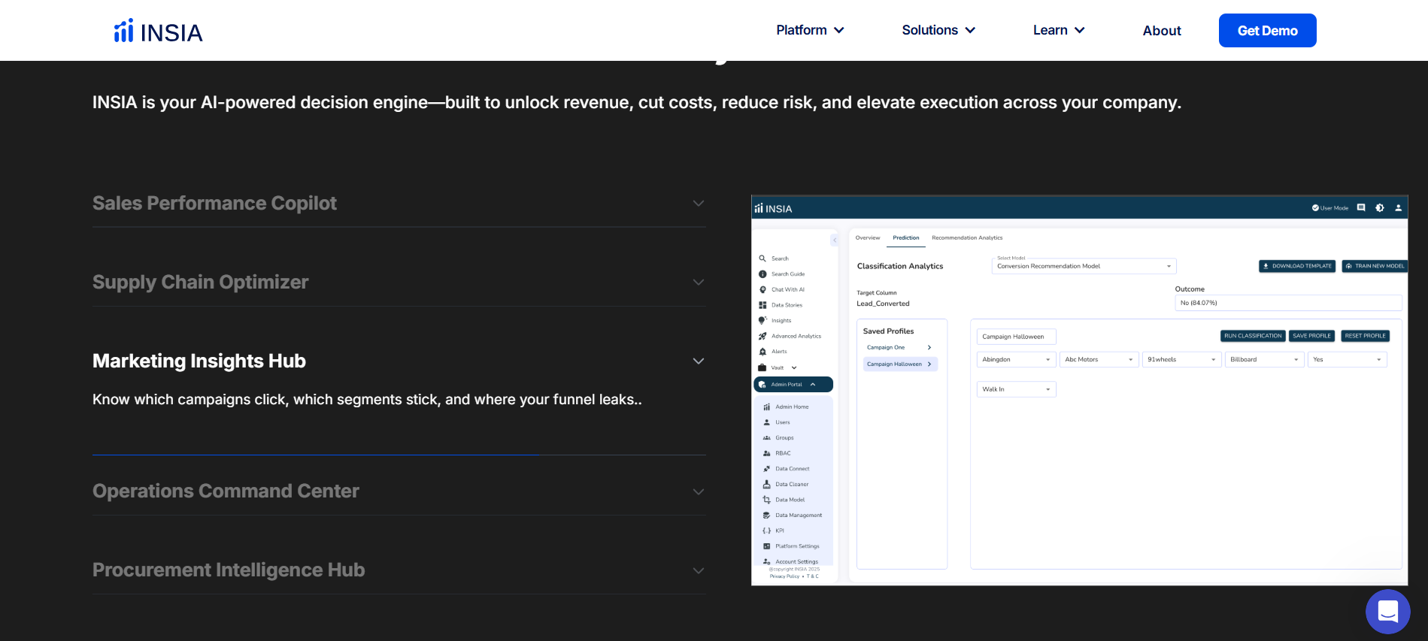This screenshot has width=1428, height=641.
Task: Collapse the preview sidebar with the chevron
Action: 834,240
